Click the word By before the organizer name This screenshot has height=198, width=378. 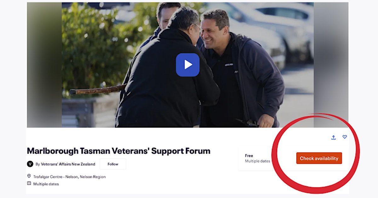pos(37,164)
